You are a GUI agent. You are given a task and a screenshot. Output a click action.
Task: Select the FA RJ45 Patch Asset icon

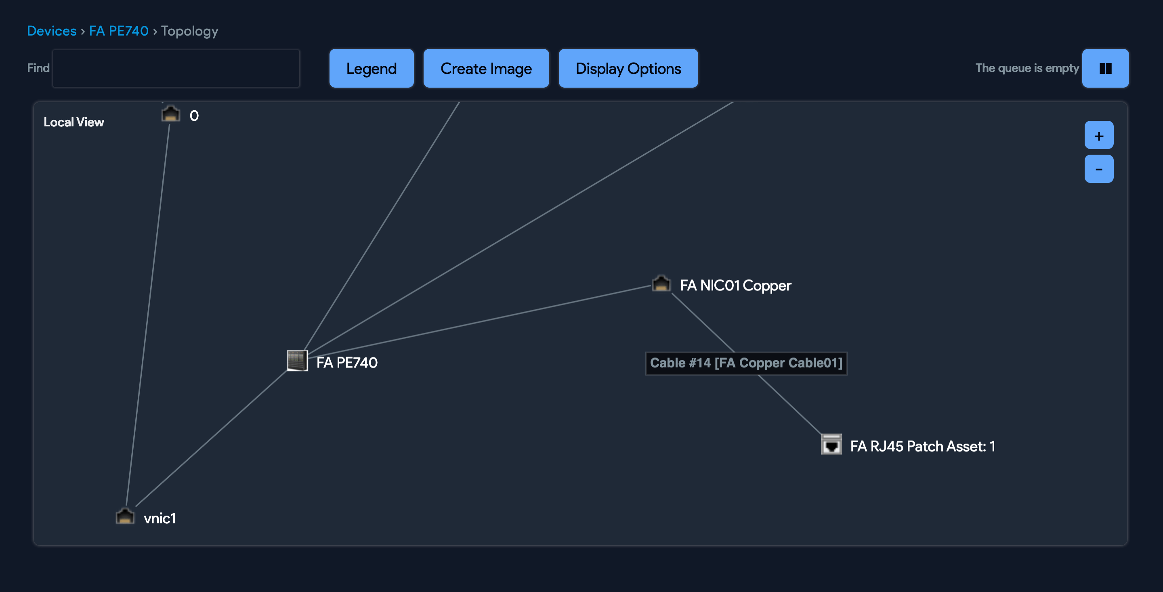click(831, 444)
